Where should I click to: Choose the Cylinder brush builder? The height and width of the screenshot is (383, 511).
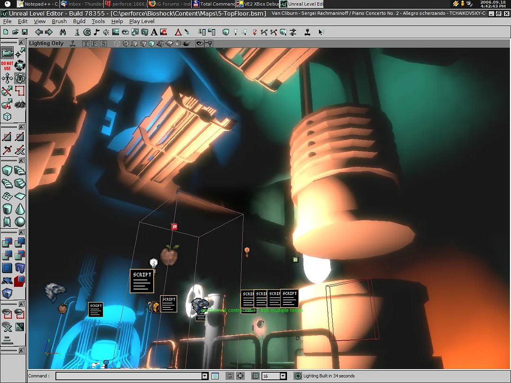click(7, 209)
